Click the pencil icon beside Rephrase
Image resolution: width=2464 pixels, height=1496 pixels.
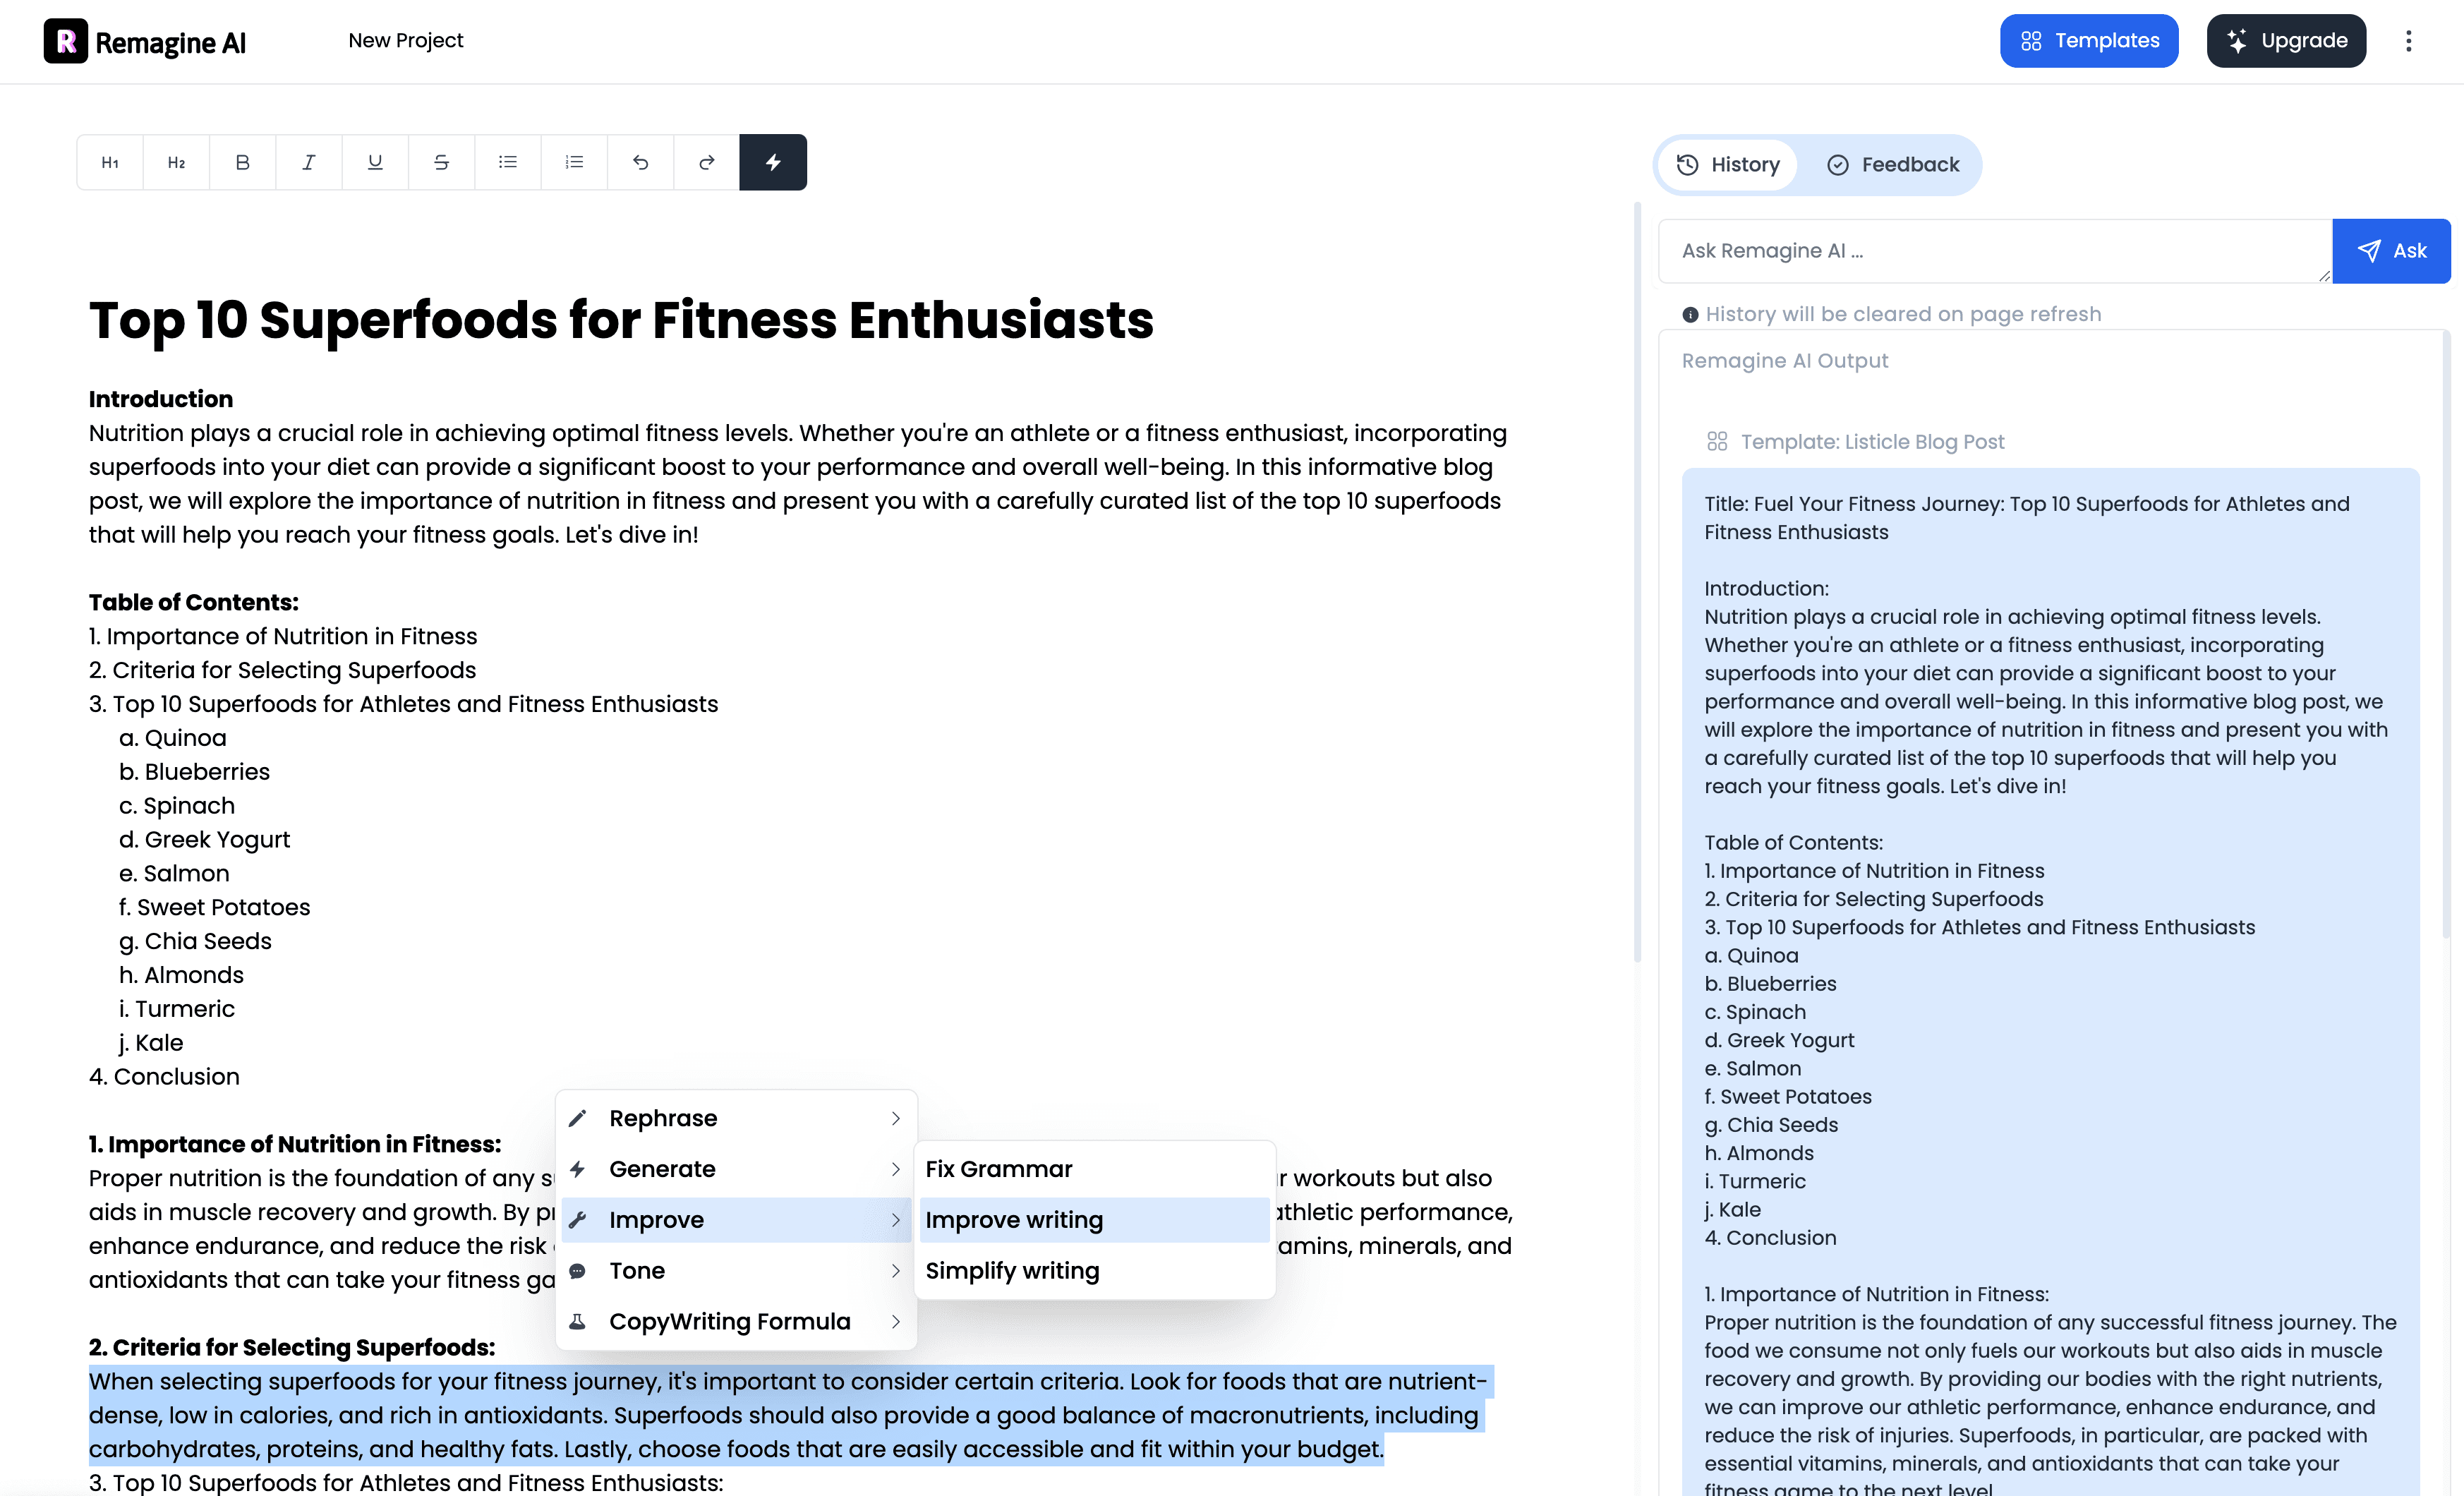pyautogui.click(x=577, y=1118)
